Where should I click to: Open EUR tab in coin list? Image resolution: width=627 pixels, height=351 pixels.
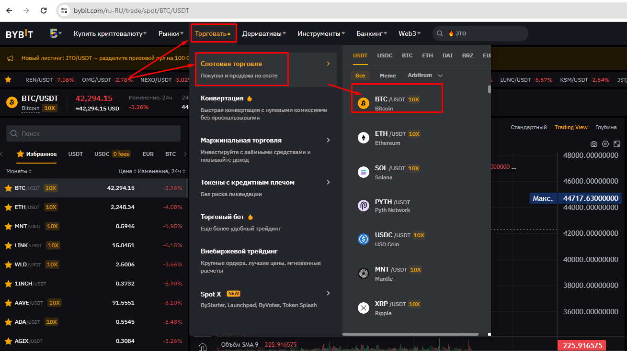pos(148,154)
